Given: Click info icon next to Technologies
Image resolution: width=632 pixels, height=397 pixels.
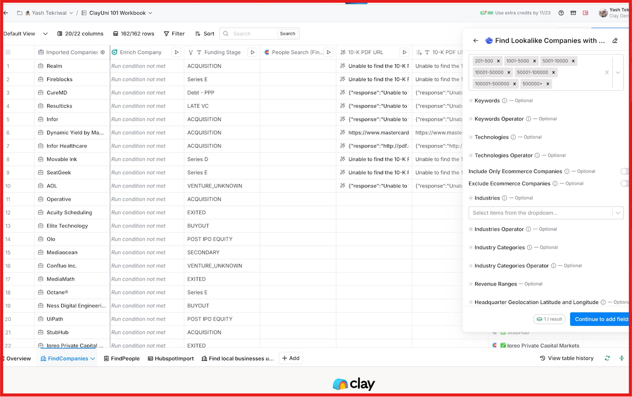Looking at the screenshot, I should pyautogui.click(x=513, y=137).
